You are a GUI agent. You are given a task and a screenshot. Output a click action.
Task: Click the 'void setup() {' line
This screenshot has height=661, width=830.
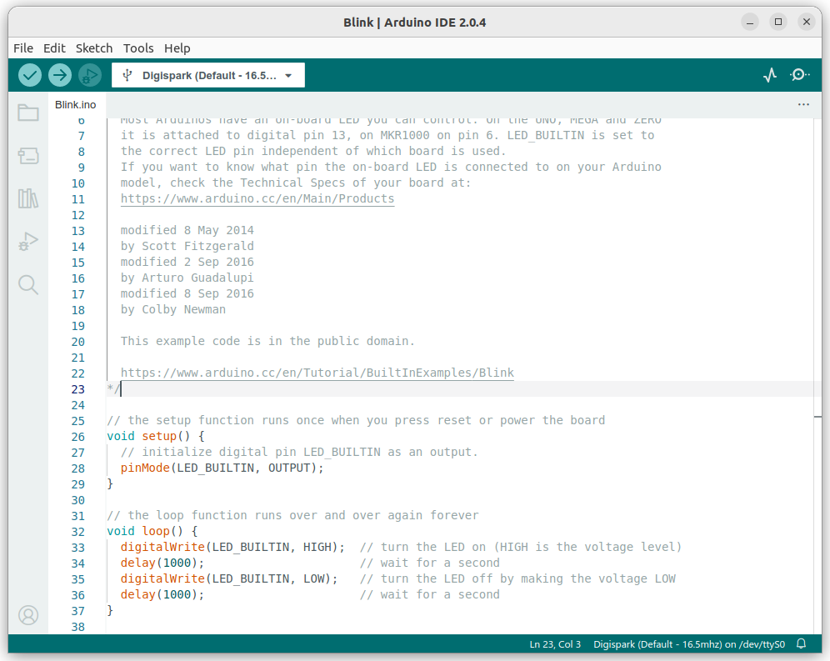[156, 437]
